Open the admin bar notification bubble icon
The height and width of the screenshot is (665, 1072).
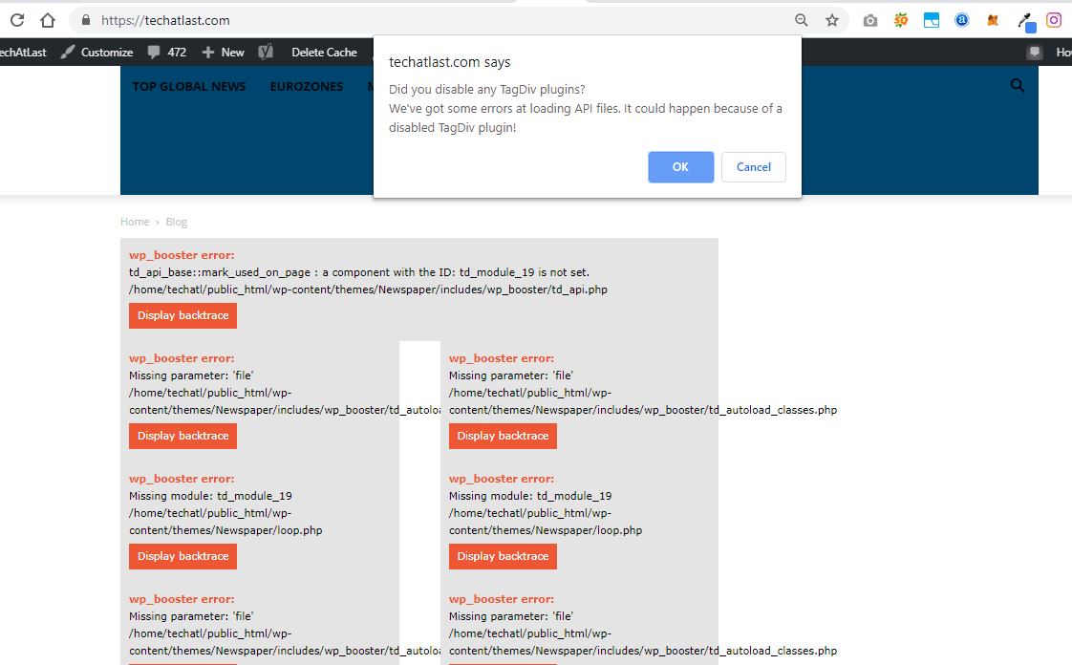click(x=1035, y=52)
